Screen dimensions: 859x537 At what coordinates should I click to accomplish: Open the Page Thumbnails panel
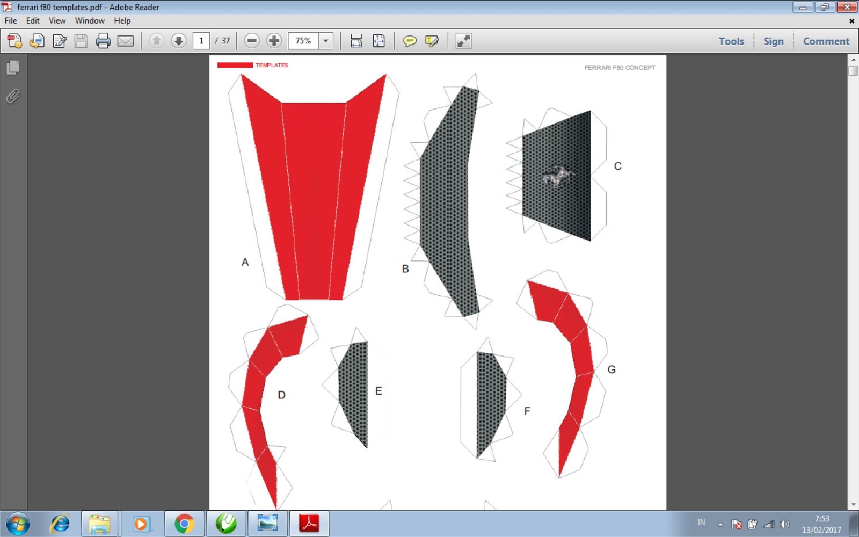click(x=13, y=68)
